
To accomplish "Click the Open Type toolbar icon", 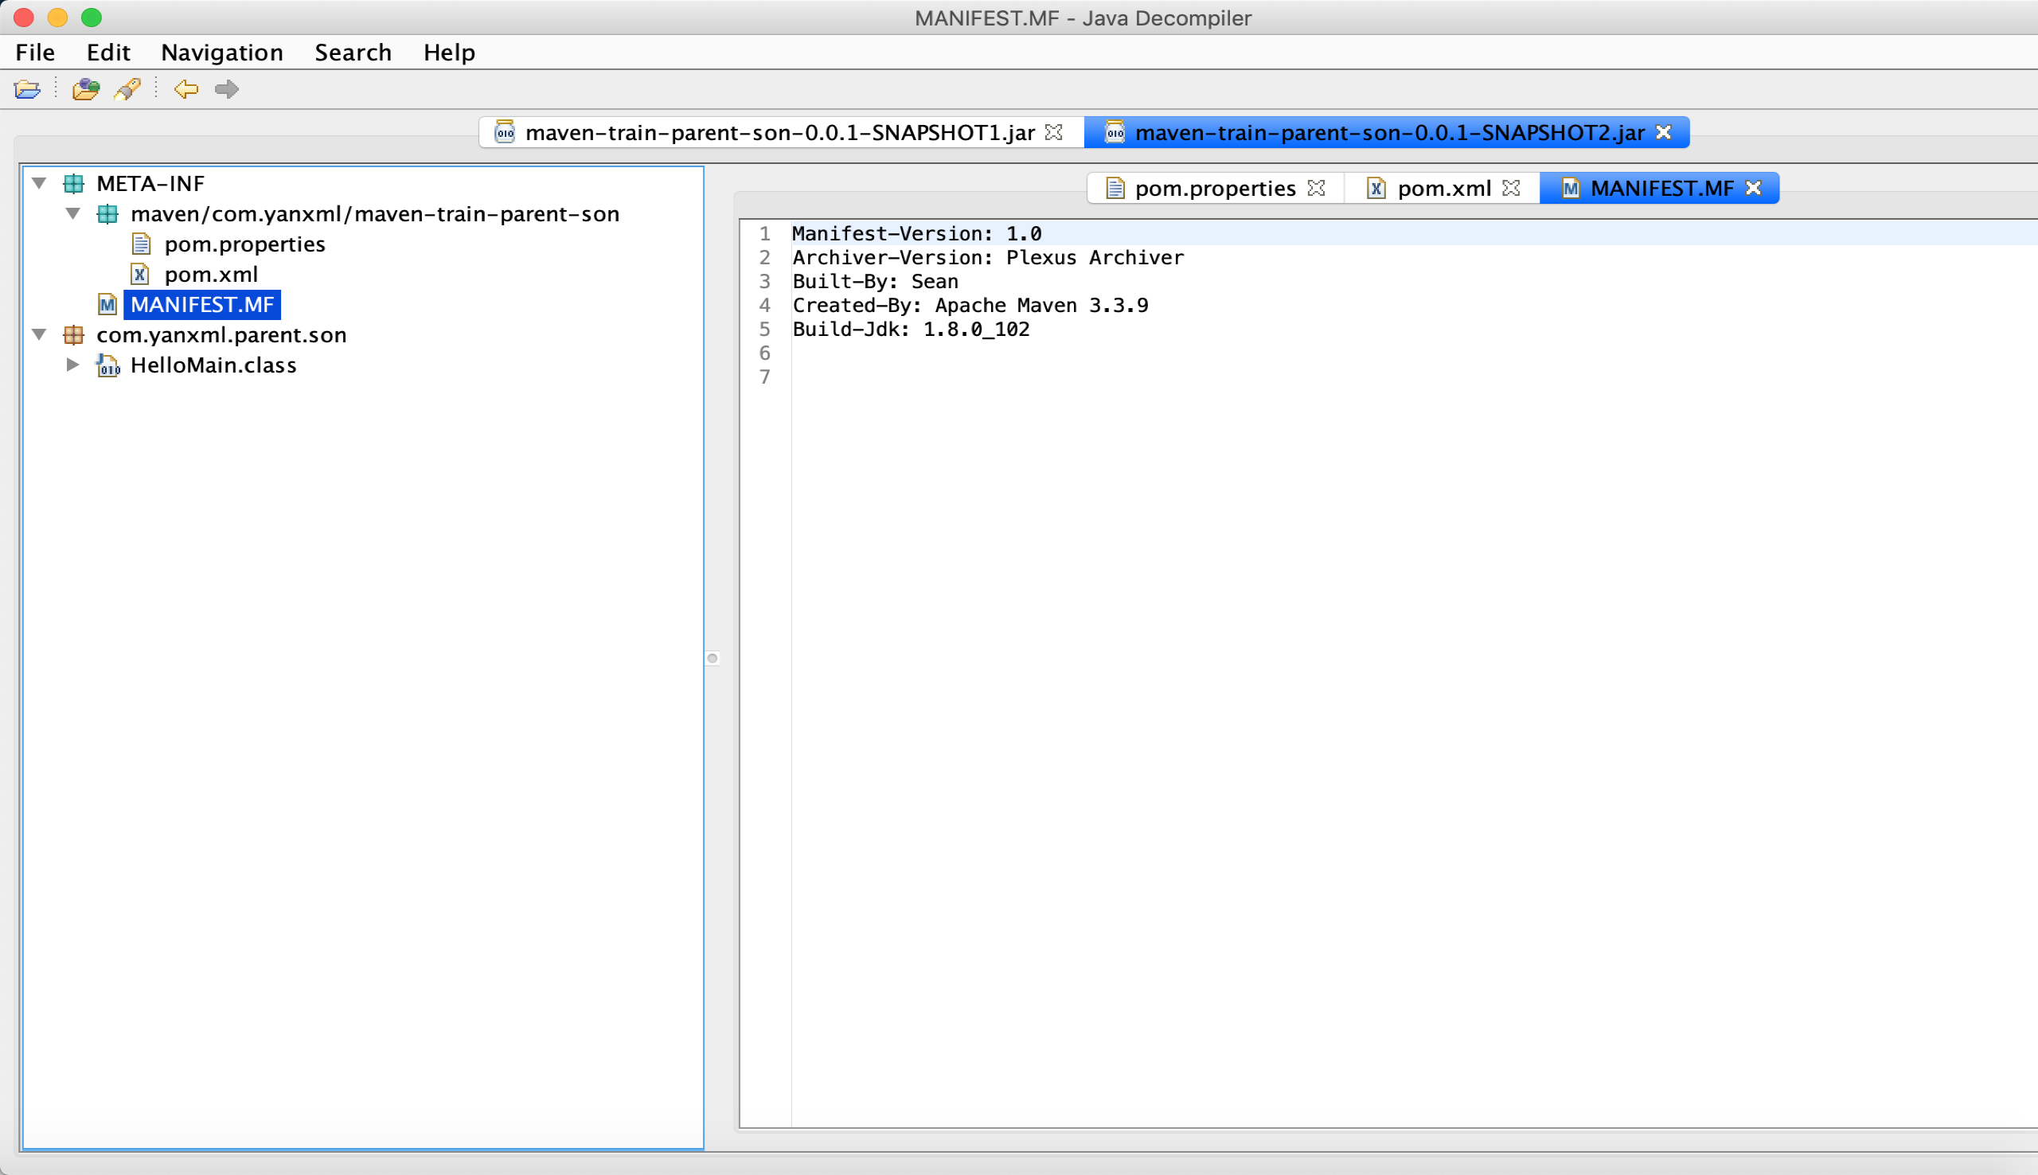I will coord(85,89).
